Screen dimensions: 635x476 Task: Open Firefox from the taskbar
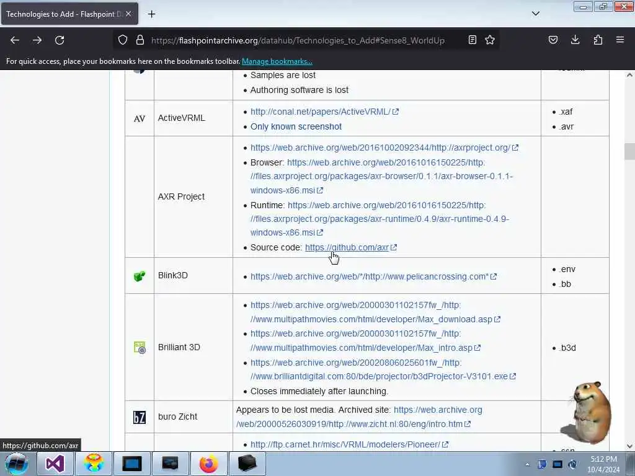coord(208,464)
